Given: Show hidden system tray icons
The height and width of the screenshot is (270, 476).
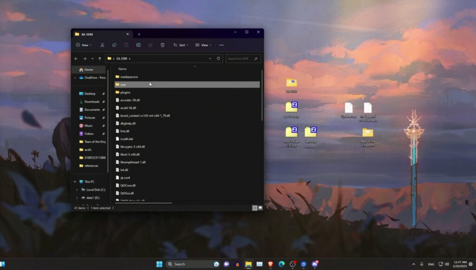Looking at the screenshot, I should click(413, 264).
